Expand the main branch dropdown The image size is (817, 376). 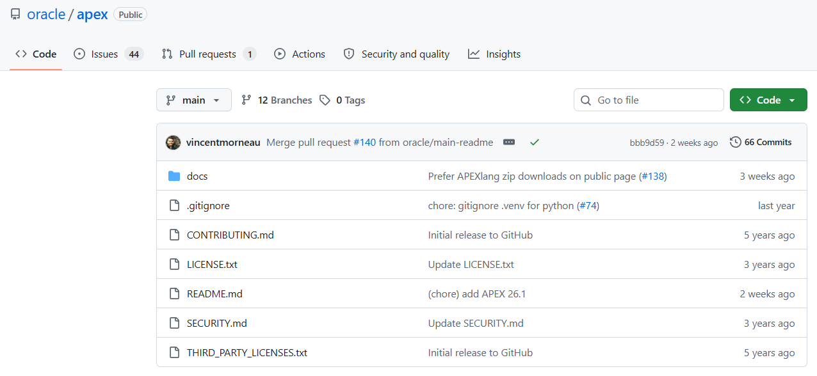click(194, 100)
